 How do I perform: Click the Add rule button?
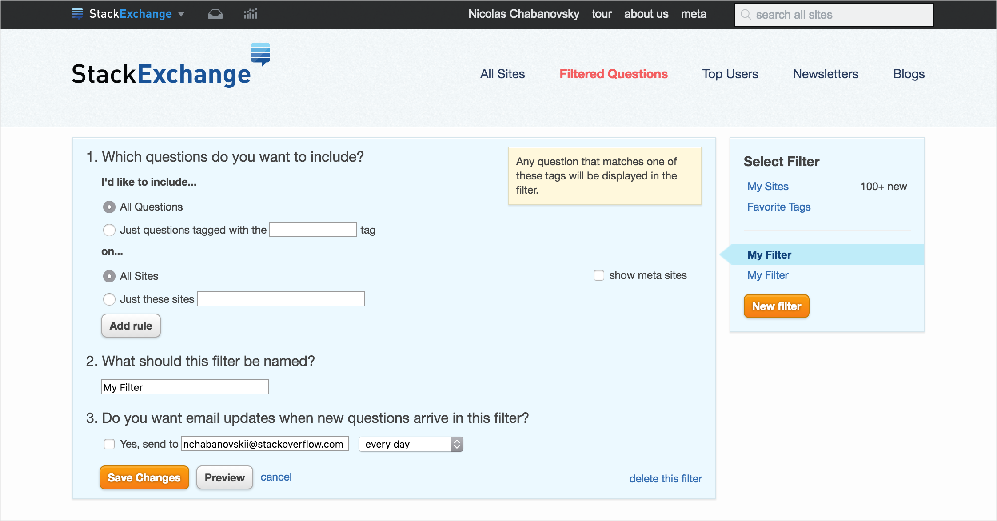tap(131, 325)
